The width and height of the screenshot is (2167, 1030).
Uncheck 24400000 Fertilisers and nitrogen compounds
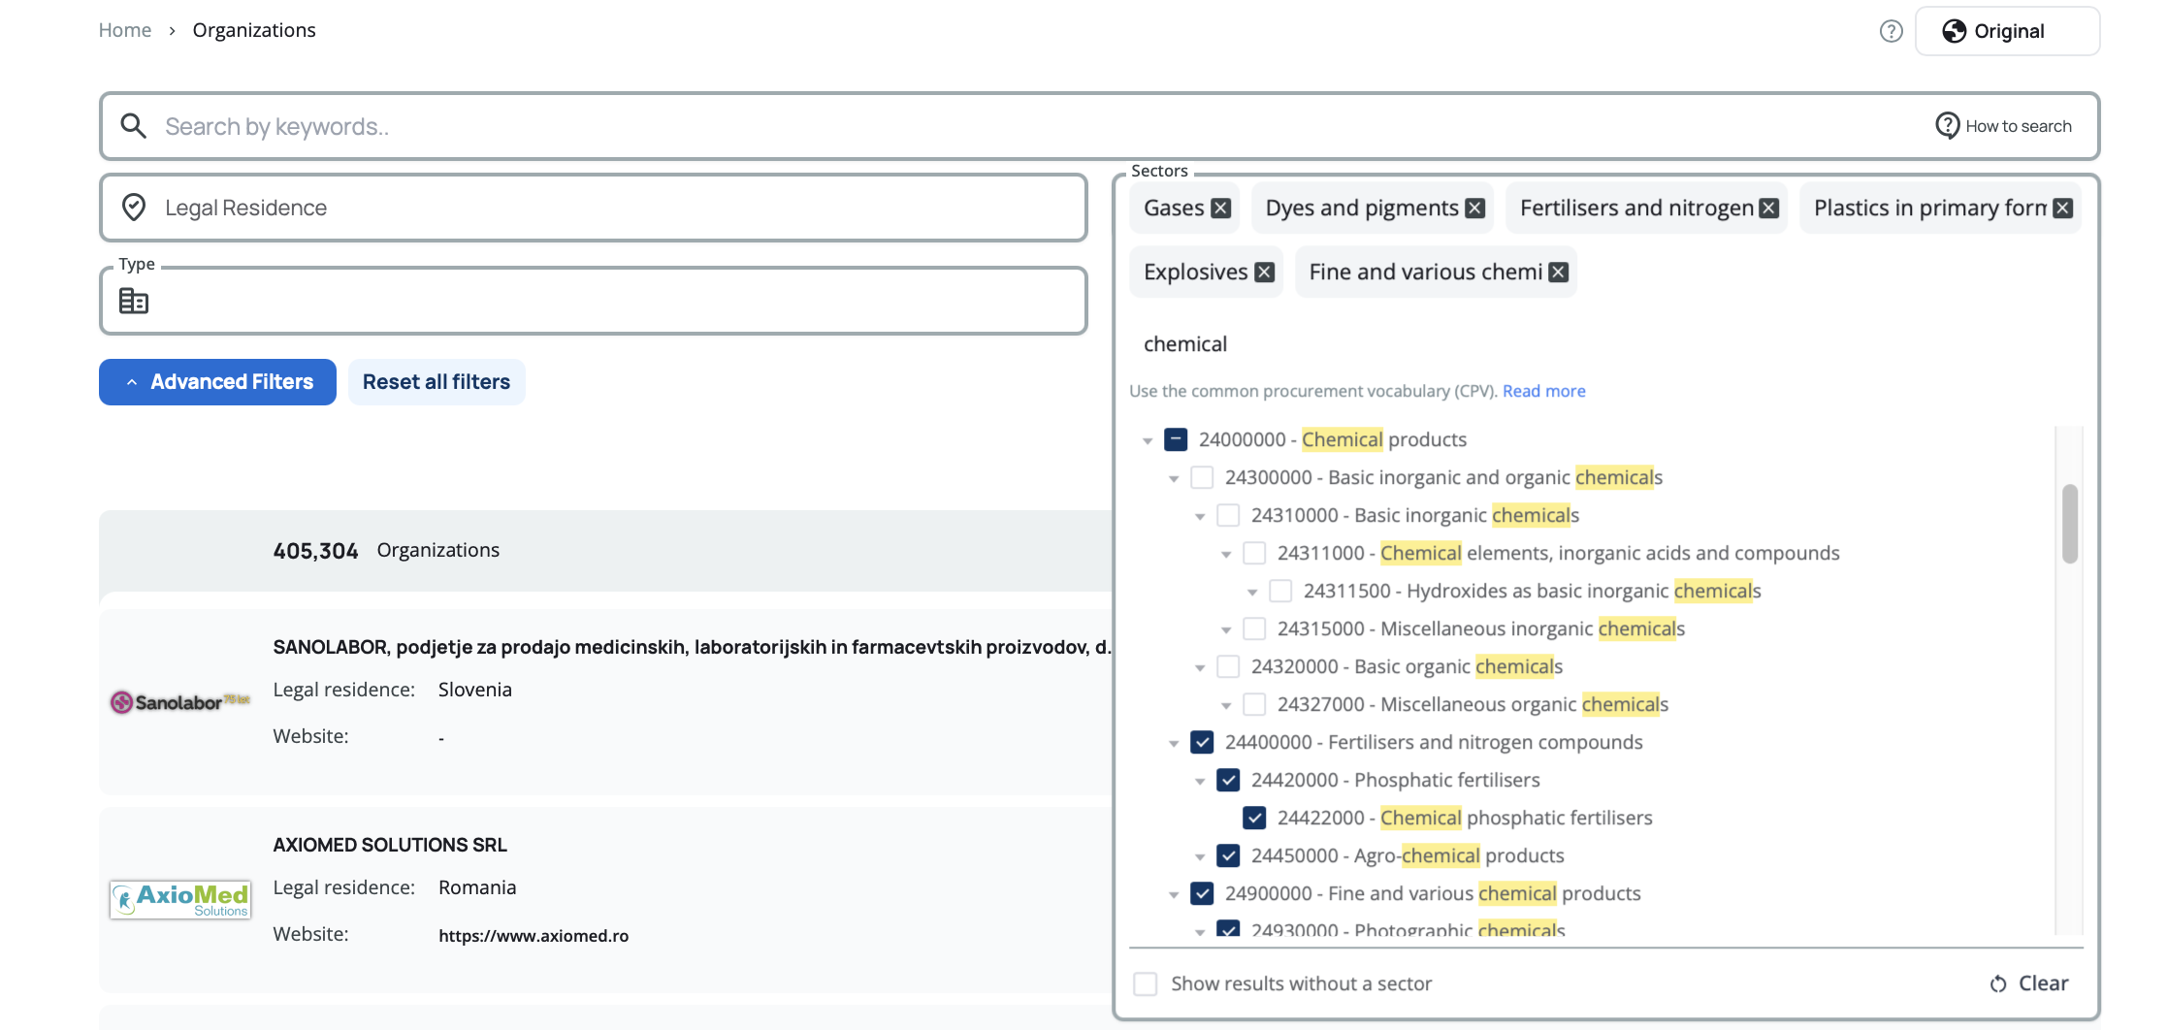point(1202,742)
